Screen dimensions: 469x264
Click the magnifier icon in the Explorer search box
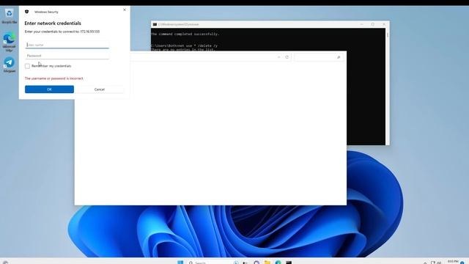(x=339, y=57)
